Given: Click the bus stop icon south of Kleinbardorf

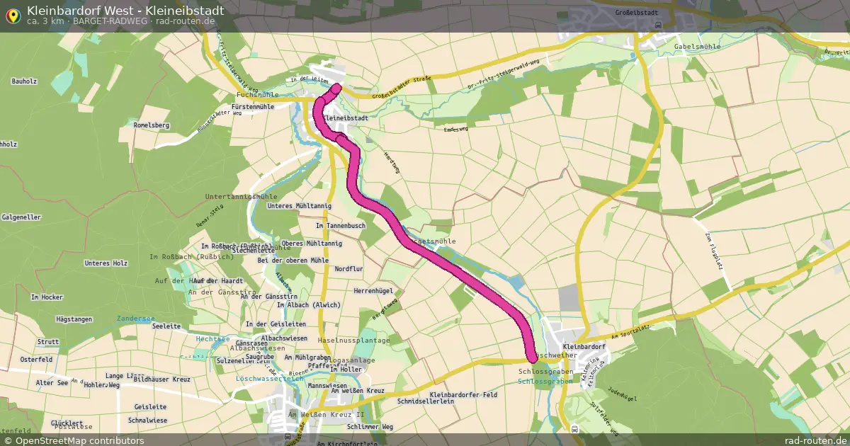Looking at the screenshot, I should pos(574,429).
